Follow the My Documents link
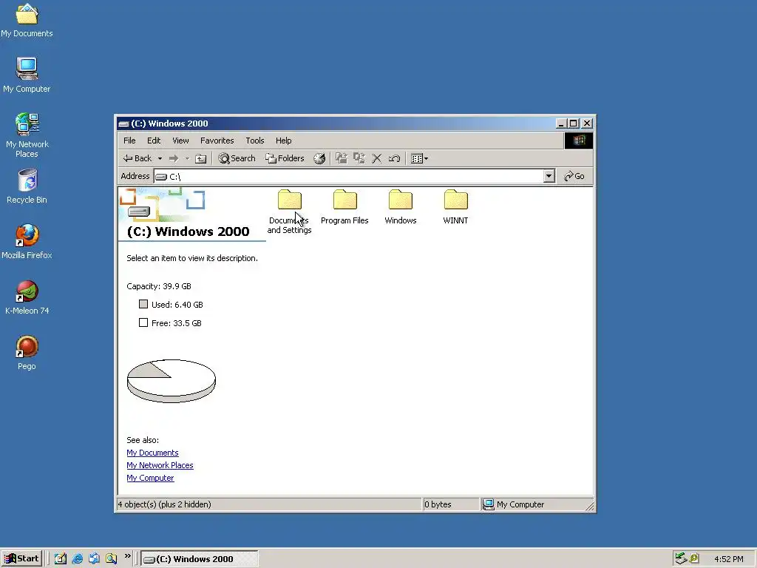Screen dimensions: 757x568 pyautogui.click(x=152, y=453)
